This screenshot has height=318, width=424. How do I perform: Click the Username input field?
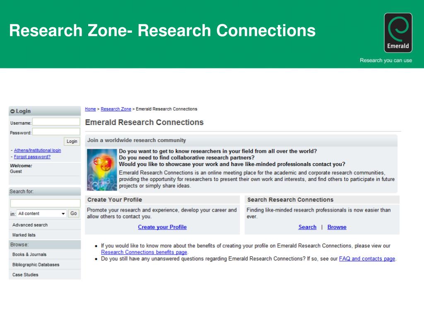coord(56,122)
